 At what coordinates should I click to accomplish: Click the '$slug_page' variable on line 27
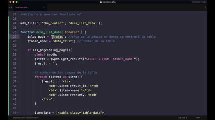(36, 37)
